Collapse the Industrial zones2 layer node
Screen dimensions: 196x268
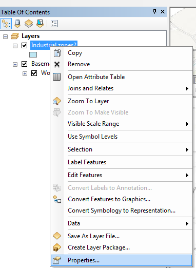15,46
